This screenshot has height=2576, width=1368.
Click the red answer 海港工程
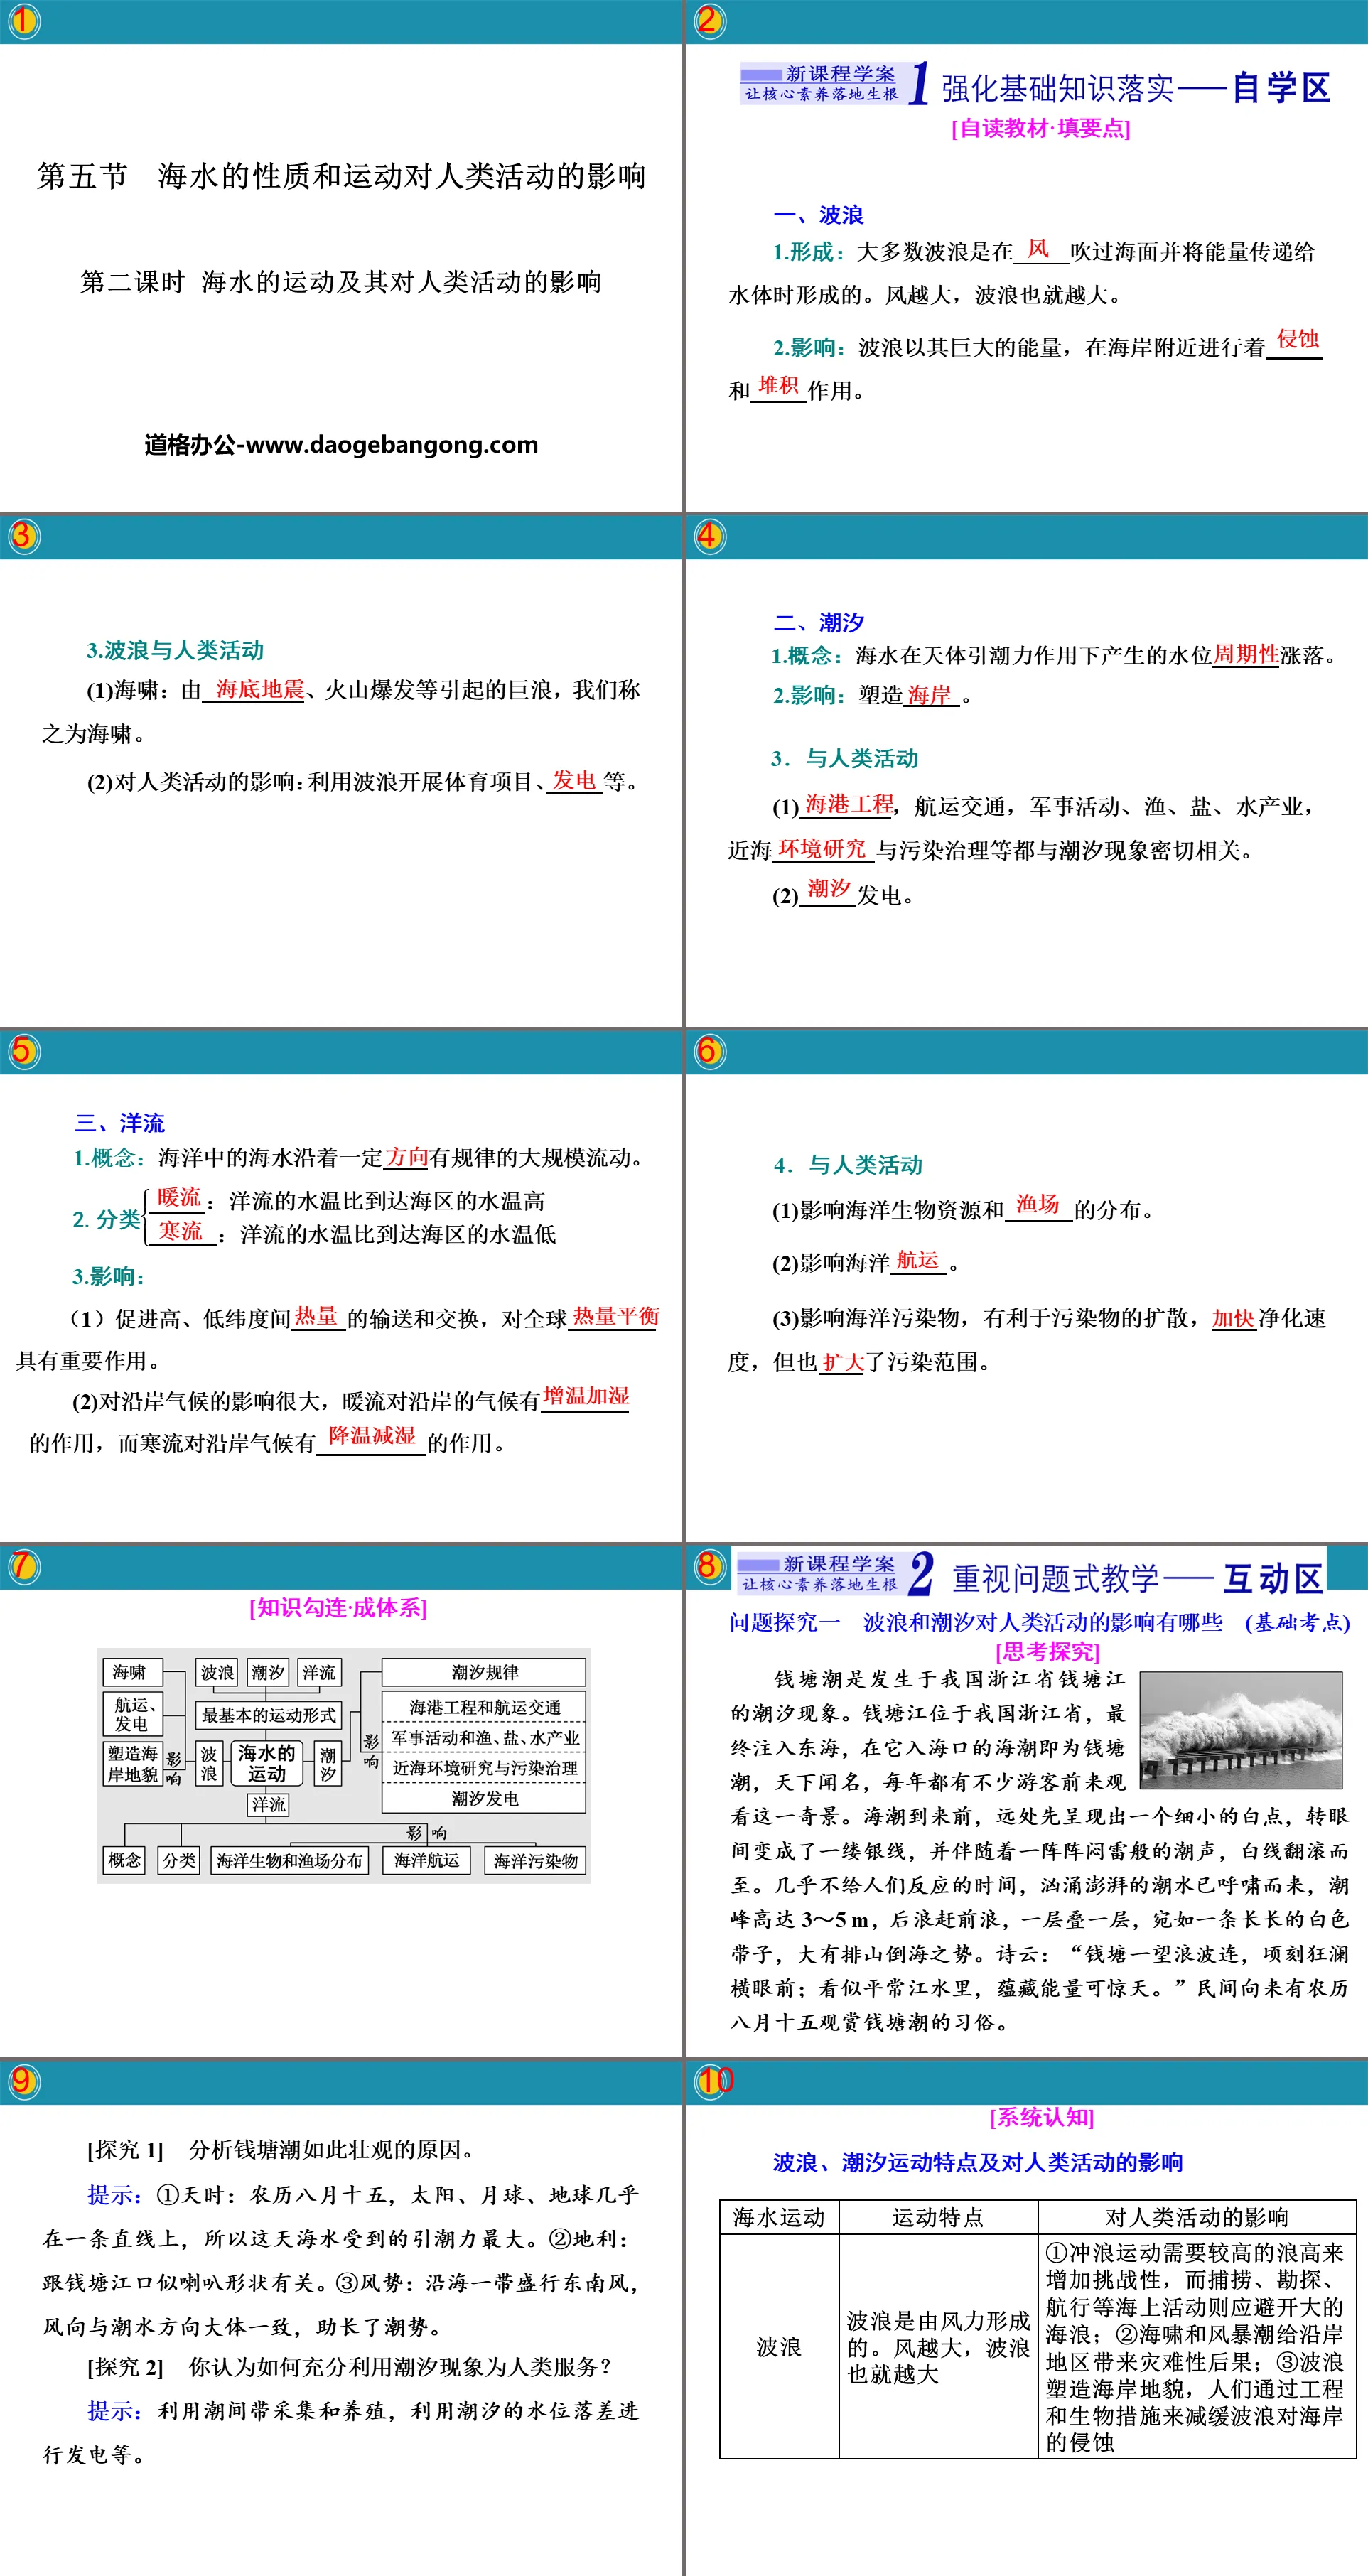pyautogui.click(x=849, y=804)
